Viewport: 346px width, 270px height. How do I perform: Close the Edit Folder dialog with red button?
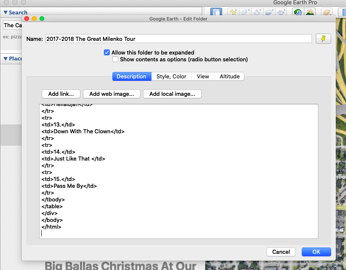click(27, 19)
